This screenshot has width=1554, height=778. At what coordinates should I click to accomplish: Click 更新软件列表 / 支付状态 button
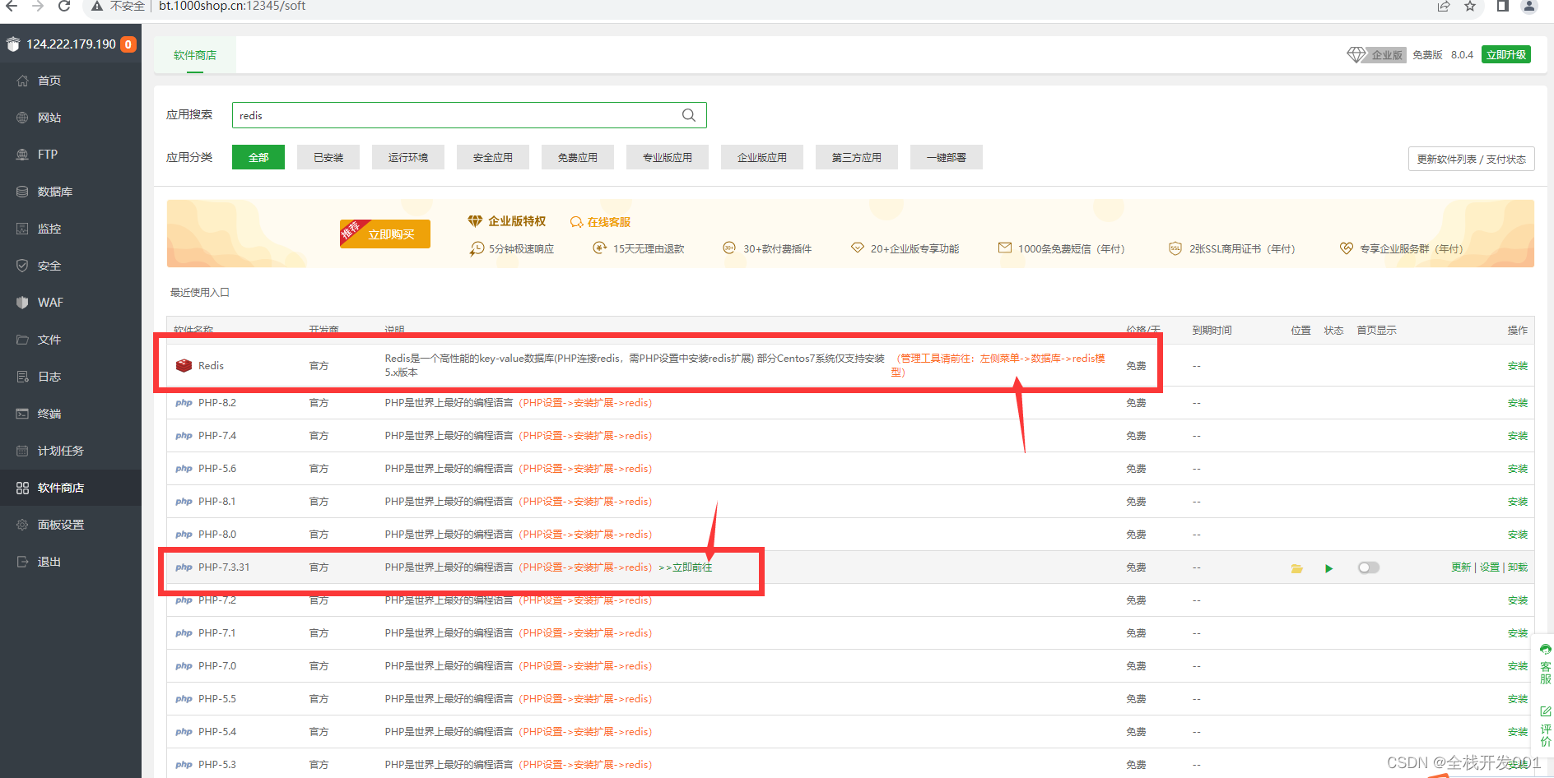[x=1471, y=159]
